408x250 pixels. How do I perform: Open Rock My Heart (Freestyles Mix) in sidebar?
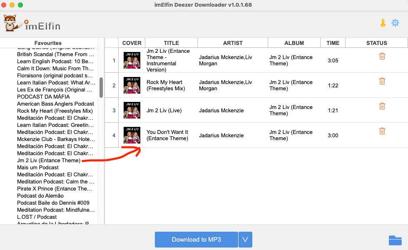[x=55, y=111]
